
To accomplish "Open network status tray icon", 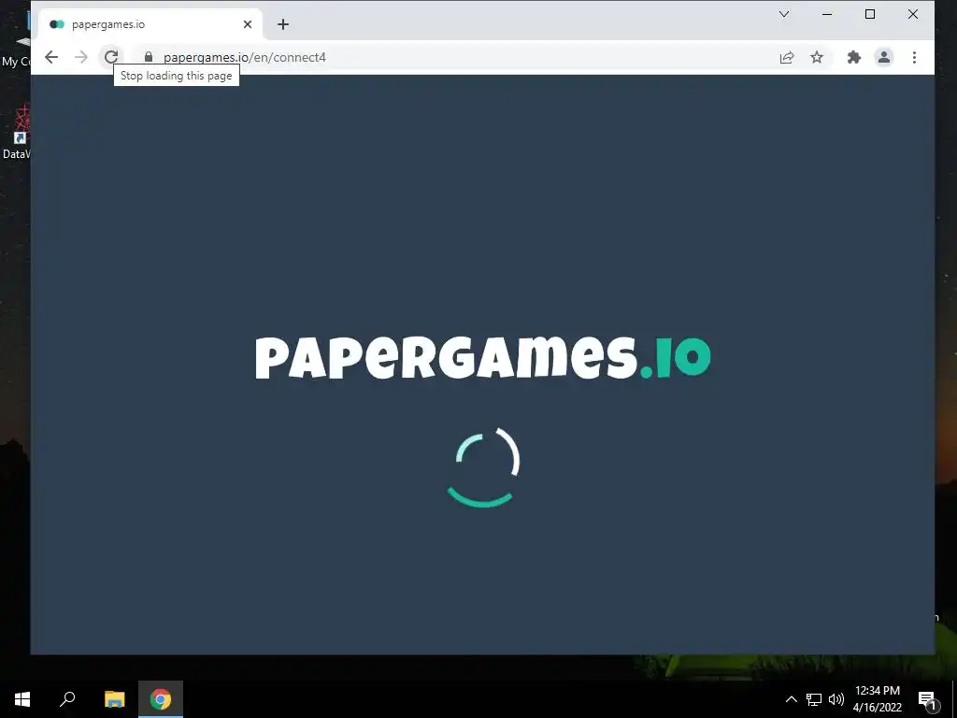I will click(x=814, y=699).
